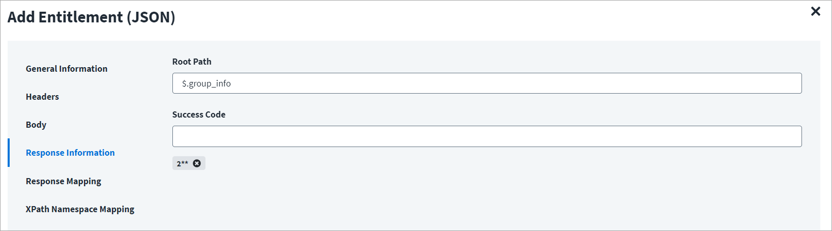Screen dimensions: 832x231
Task: Select the Response Information section
Action: [x=70, y=153]
